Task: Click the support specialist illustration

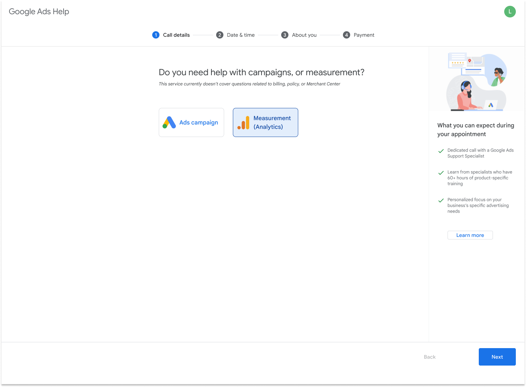Action: click(x=477, y=81)
